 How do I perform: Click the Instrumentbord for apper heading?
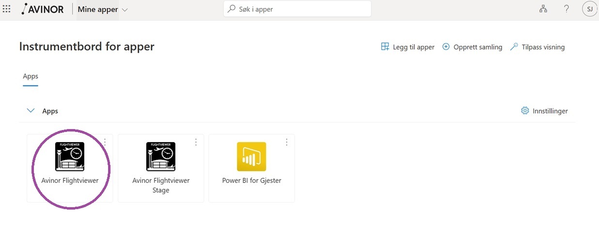[x=87, y=47]
